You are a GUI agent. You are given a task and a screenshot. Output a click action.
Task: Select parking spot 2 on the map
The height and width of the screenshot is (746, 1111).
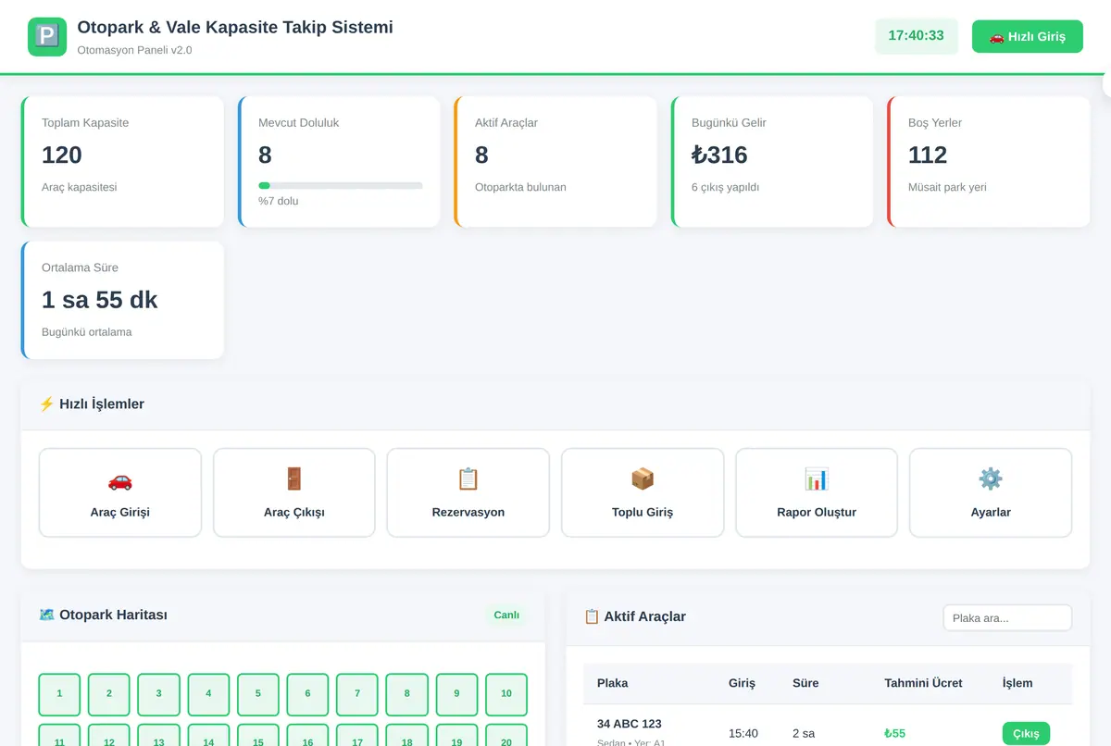coord(109,694)
